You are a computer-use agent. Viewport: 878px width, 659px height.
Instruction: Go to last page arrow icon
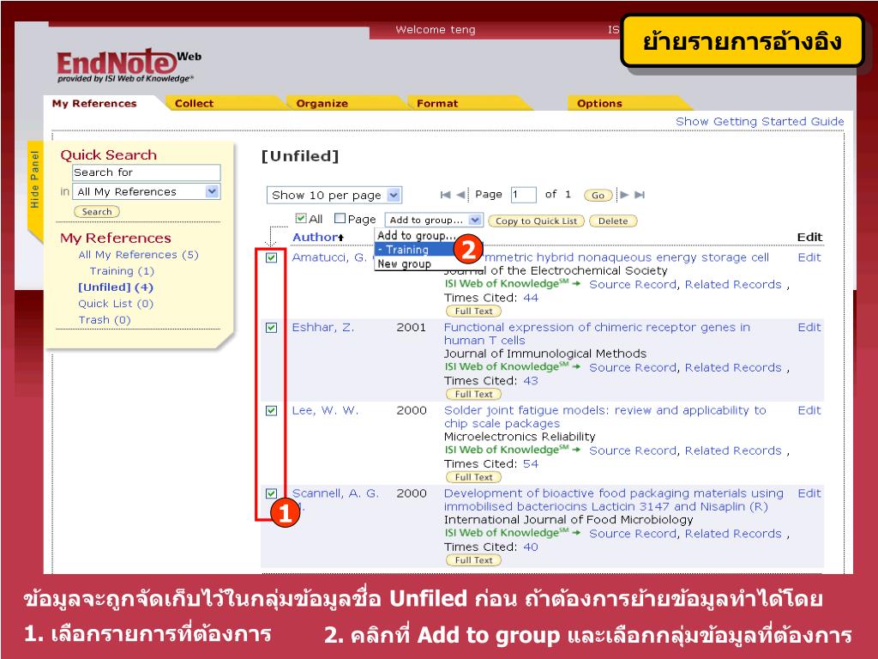tap(640, 195)
